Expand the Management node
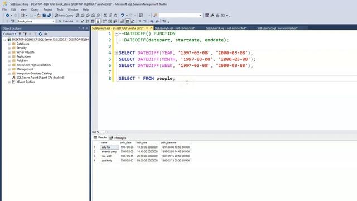Screen dimensions: 357x201 (x=9, y=69)
